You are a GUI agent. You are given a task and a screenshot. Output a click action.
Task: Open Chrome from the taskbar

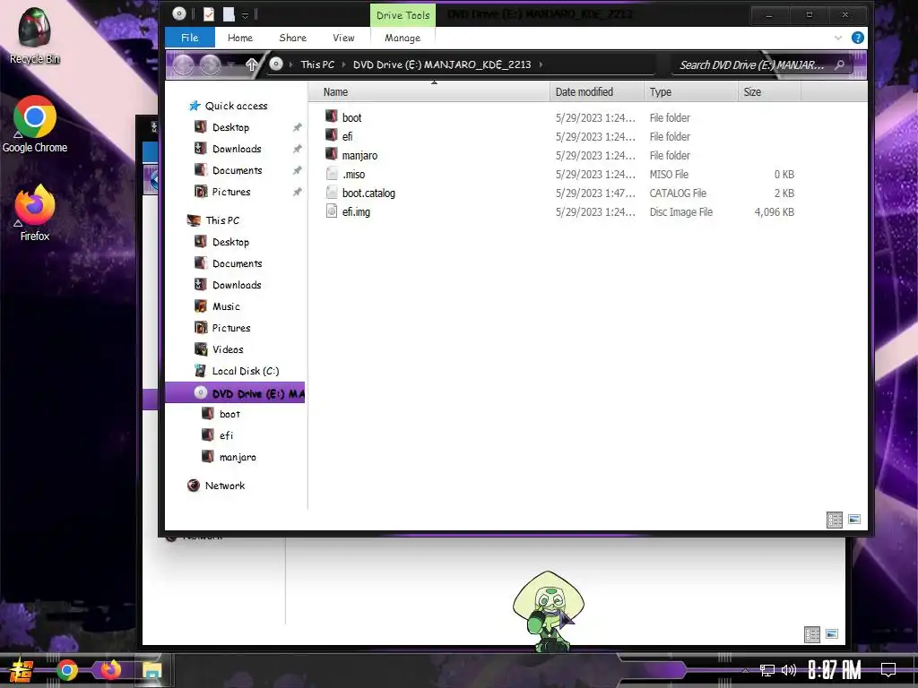tap(67, 670)
